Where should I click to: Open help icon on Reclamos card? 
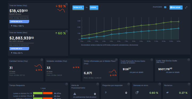pos(189,84)
